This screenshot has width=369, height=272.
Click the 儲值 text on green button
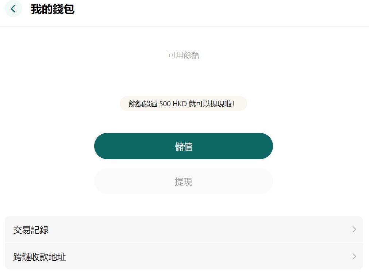click(184, 146)
